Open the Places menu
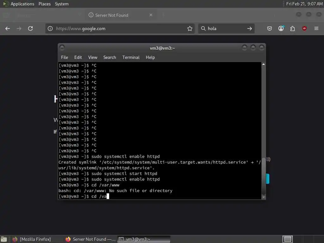The image size is (324, 243). tap(45, 4)
